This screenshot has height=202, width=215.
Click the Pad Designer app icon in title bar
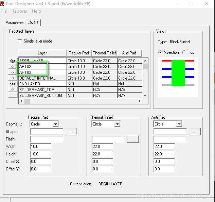tap(3, 4)
